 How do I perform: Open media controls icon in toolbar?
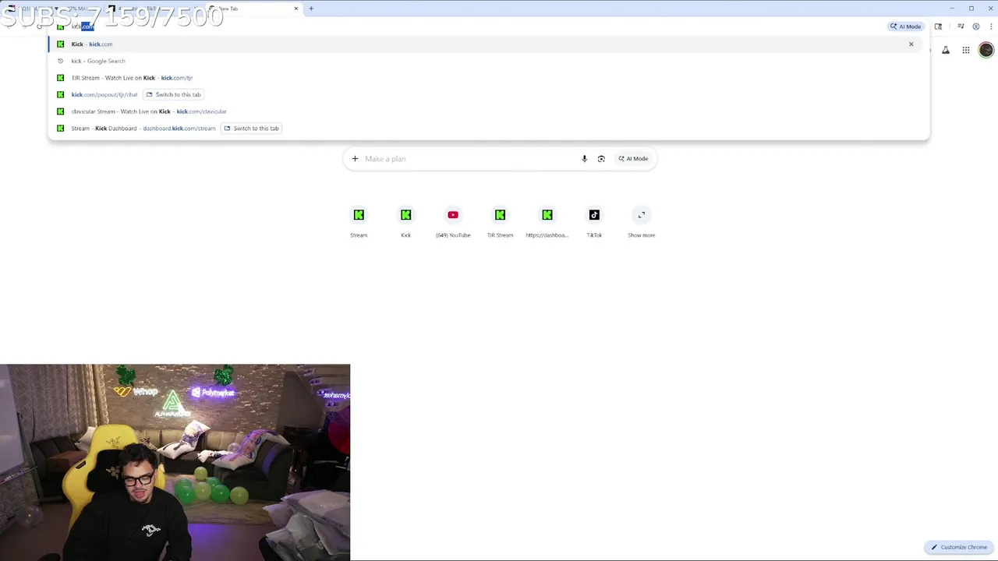click(961, 26)
